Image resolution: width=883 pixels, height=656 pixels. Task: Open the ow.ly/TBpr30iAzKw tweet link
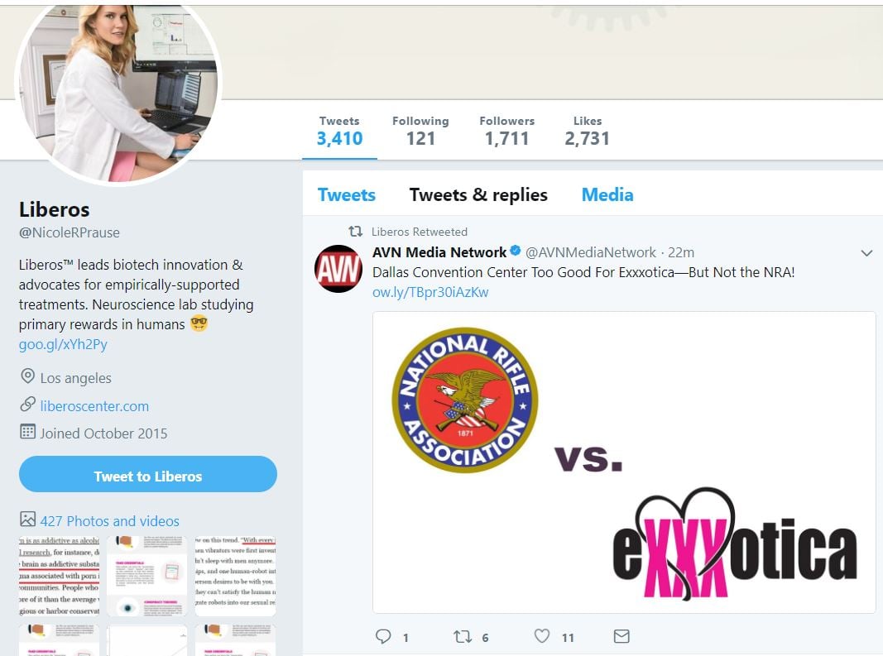coord(430,292)
